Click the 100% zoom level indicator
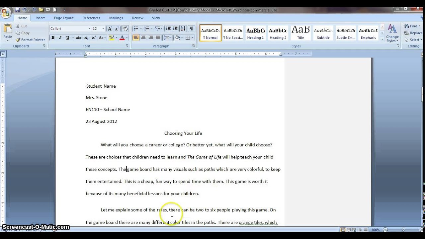The width and height of the screenshot is (425, 239). point(375,230)
